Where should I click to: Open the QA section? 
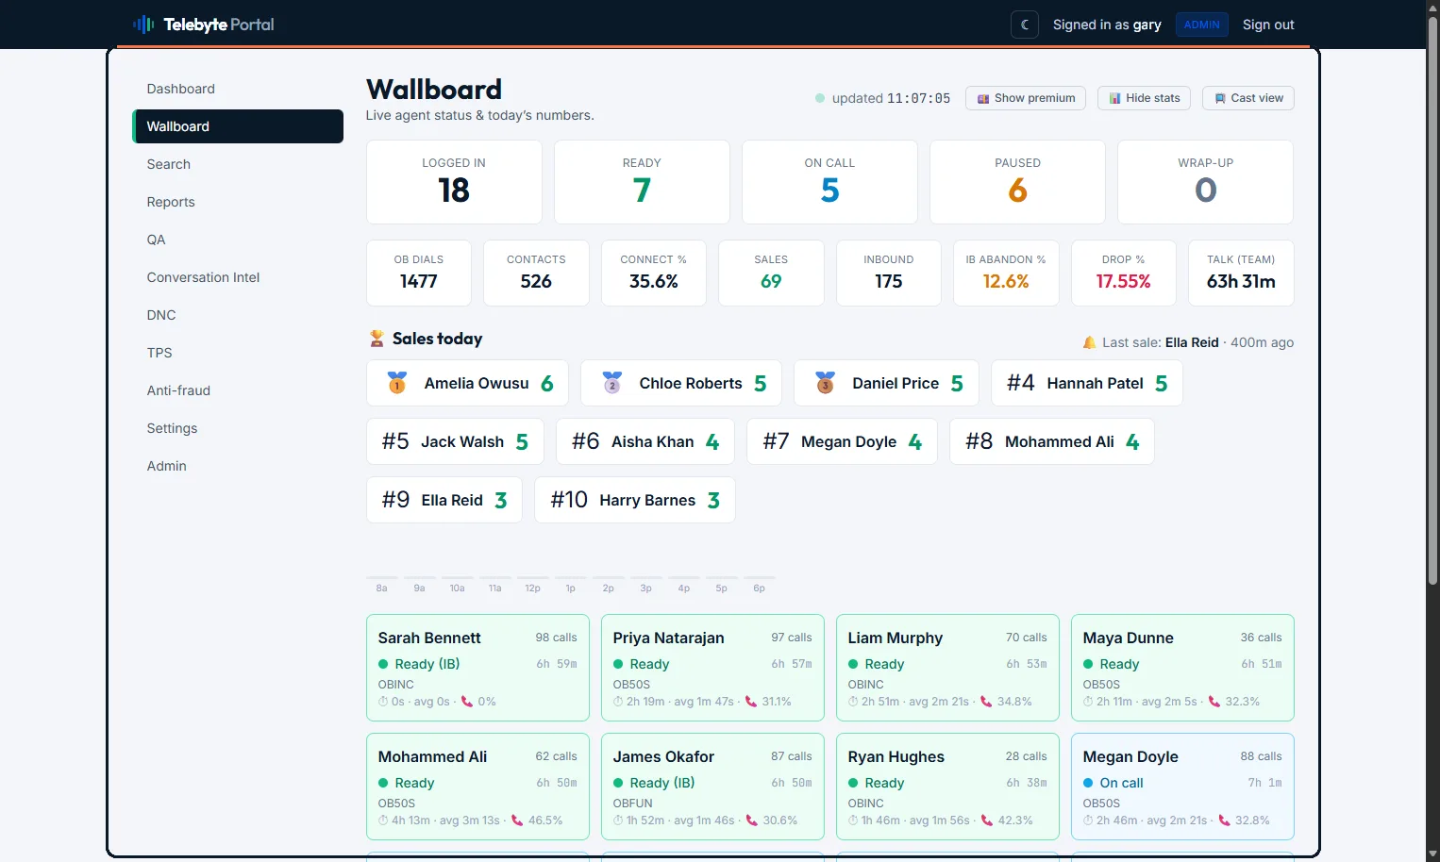coord(238,240)
